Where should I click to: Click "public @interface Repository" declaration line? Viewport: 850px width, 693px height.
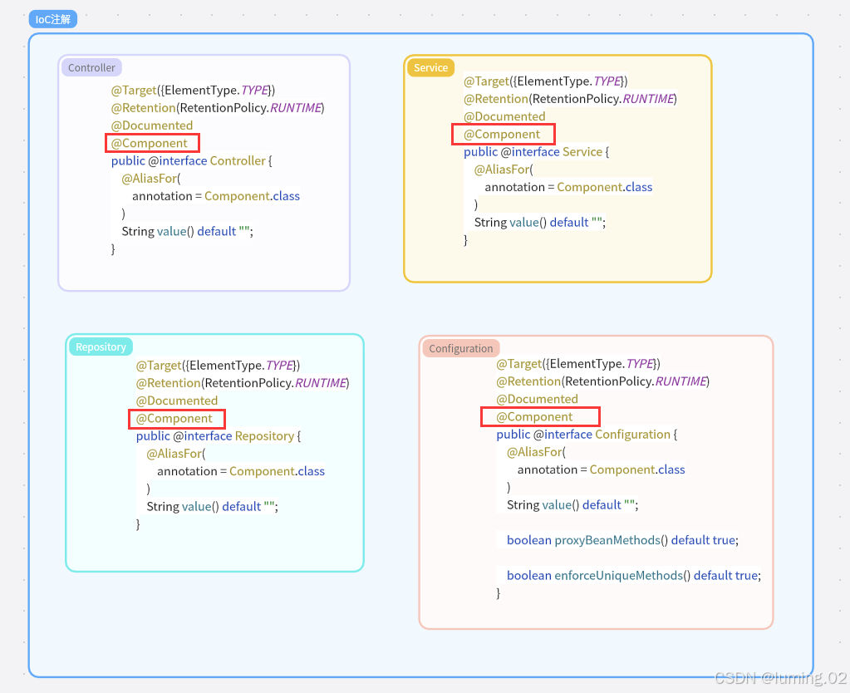tap(218, 435)
